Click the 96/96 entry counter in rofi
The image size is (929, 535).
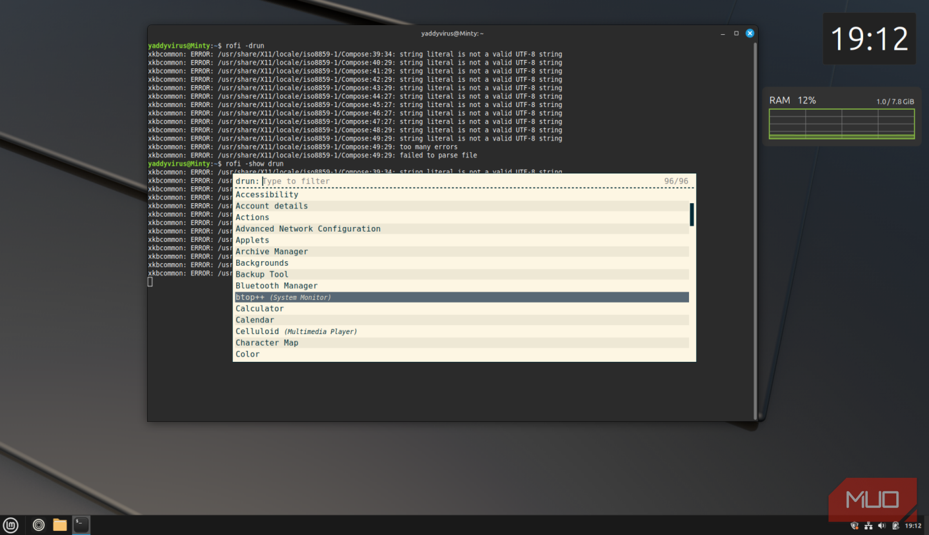(676, 181)
